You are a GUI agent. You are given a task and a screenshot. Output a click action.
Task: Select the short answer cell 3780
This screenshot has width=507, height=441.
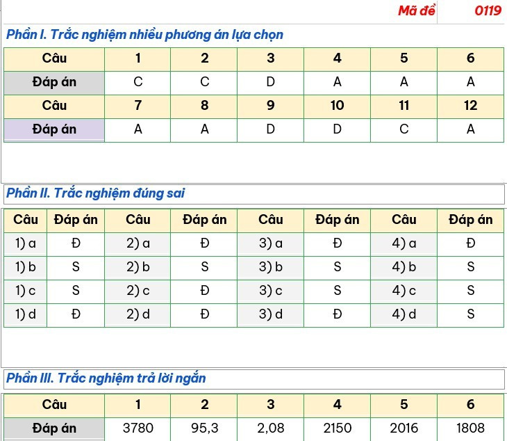point(138,428)
